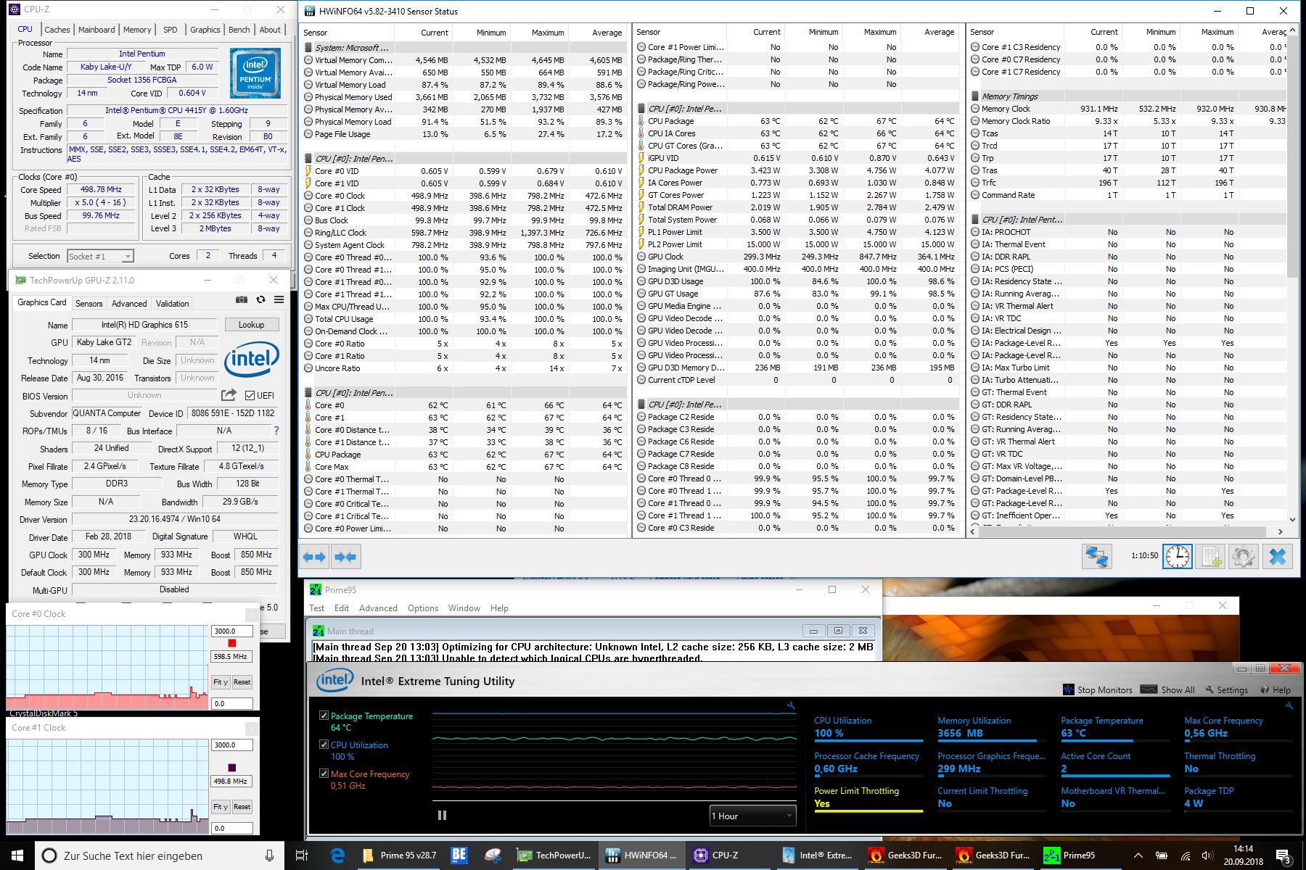Image resolution: width=1306 pixels, height=870 pixels.
Task: Open SPD tab in CPU-Z
Action: coord(171,30)
